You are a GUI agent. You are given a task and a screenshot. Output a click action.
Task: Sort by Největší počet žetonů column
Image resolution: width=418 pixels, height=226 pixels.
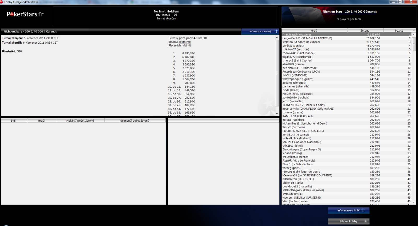pos(80,121)
